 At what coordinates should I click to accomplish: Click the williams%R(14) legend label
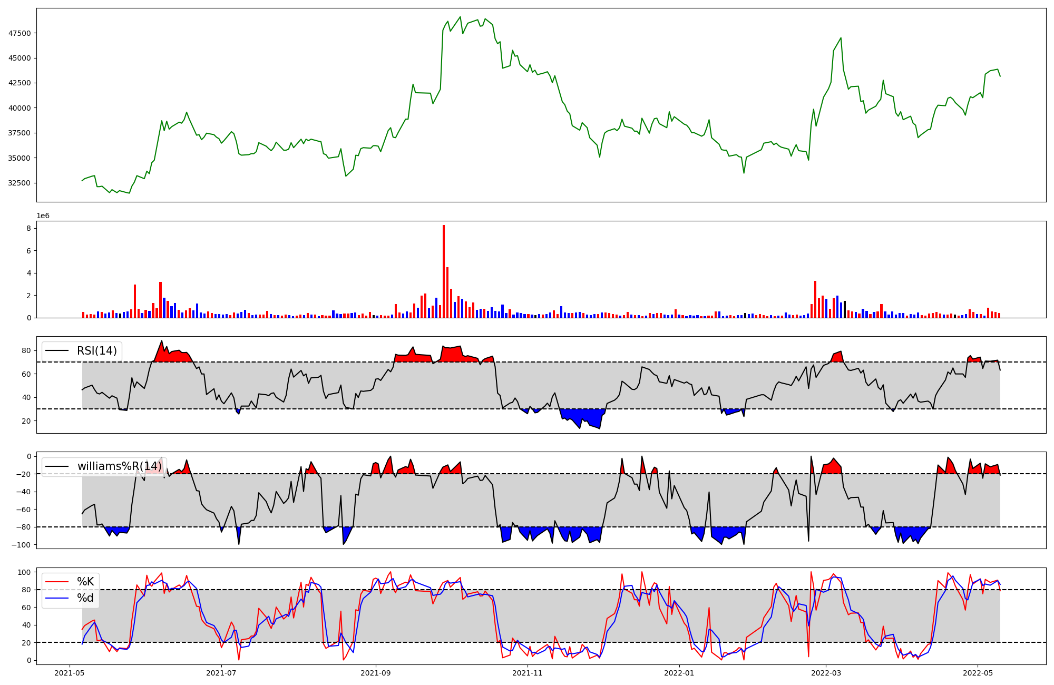tap(119, 466)
